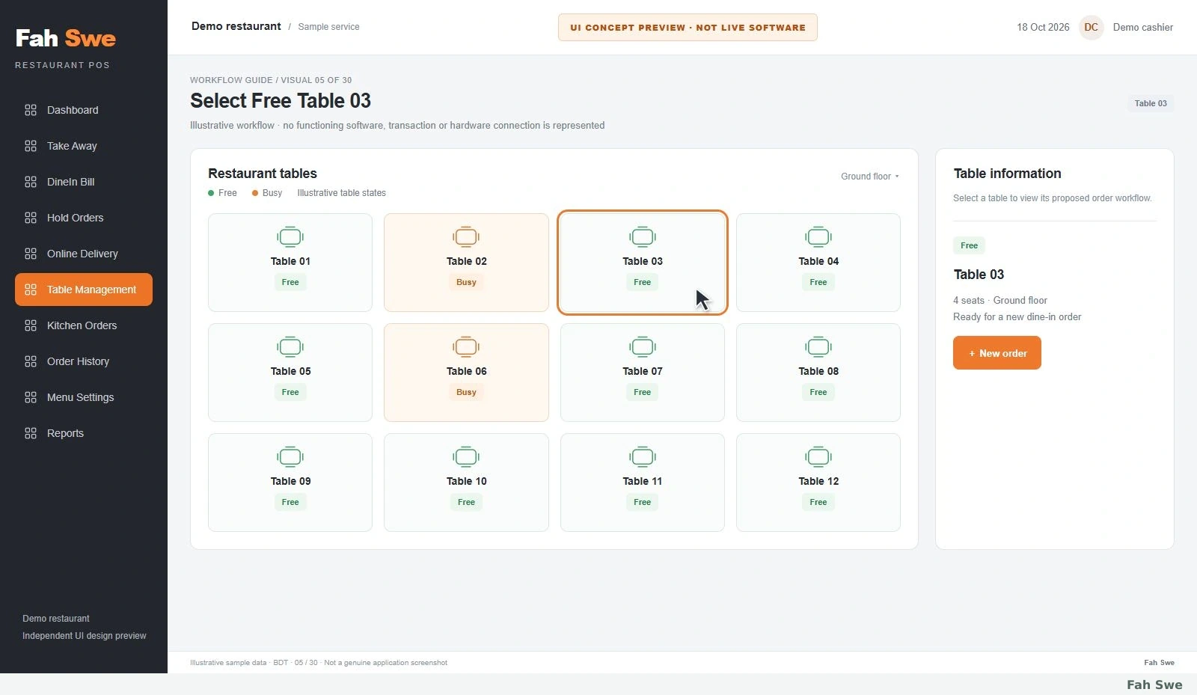This screenshot has height=695, width=1197.
Task: Click the '4 seats · Ground floor' text
Action: click(1000, 300)
